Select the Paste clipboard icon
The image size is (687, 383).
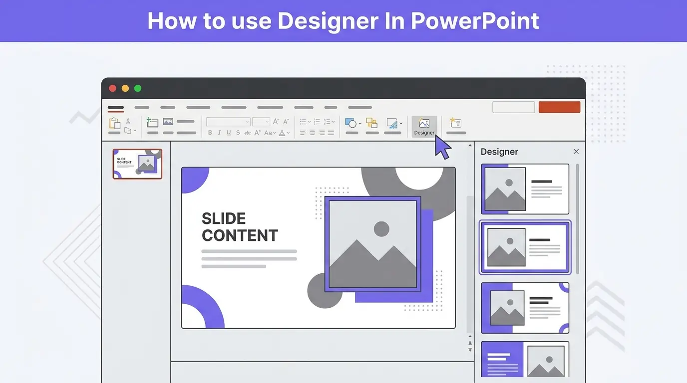coord(115,122)
